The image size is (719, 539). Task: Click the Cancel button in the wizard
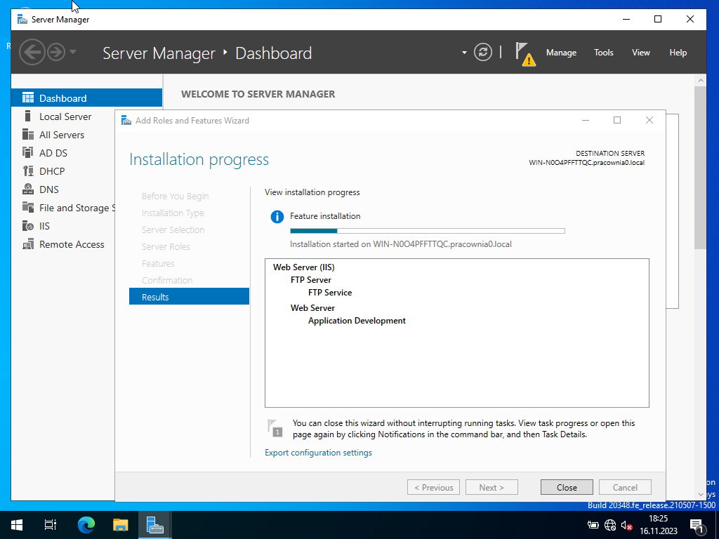[x=625, y=487]
